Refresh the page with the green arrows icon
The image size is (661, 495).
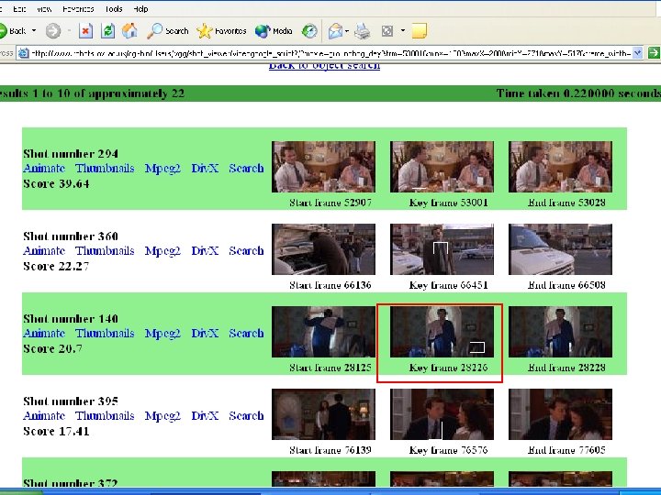108,31
